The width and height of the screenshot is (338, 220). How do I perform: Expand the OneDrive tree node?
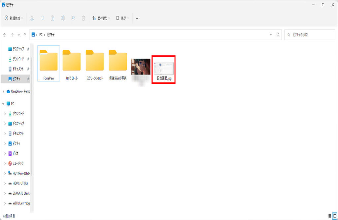coord(3,91)
